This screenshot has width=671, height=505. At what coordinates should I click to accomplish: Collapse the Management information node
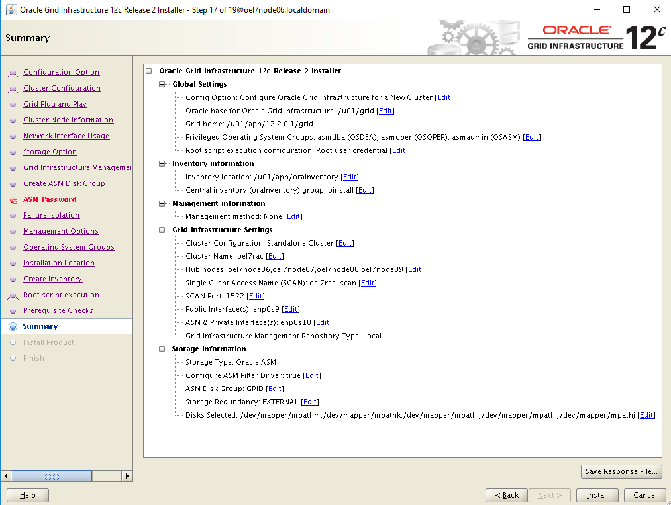163,204
